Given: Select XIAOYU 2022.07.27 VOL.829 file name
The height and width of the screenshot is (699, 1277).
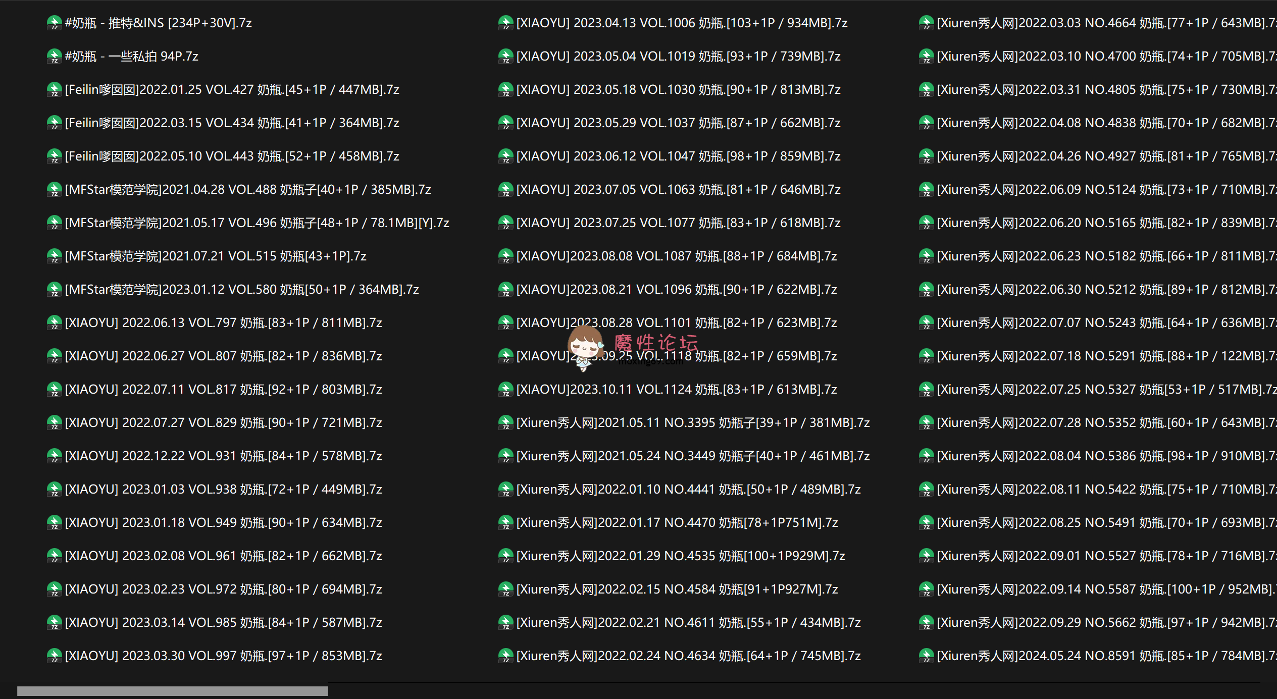Looking at the screenshot, I should [x=224, y=423].
